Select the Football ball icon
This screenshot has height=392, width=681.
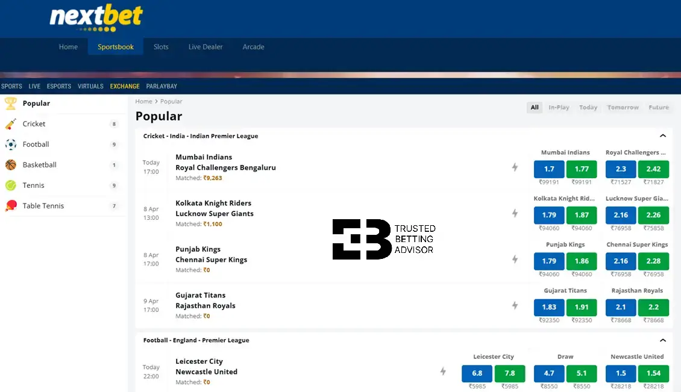coord(11,144)
